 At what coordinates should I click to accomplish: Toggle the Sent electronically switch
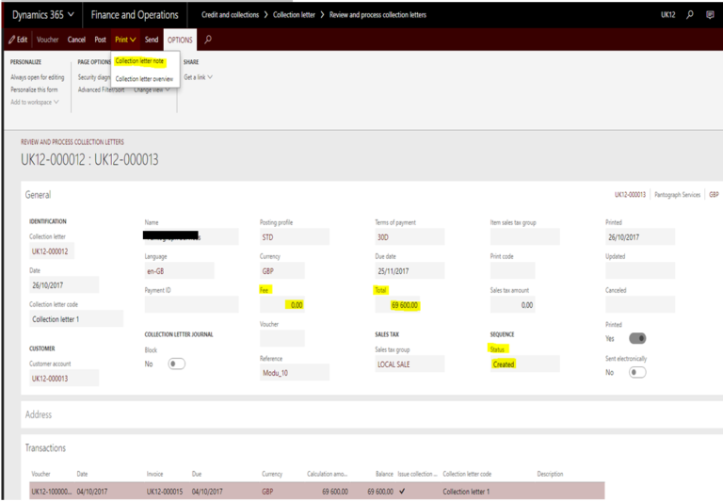636,372
